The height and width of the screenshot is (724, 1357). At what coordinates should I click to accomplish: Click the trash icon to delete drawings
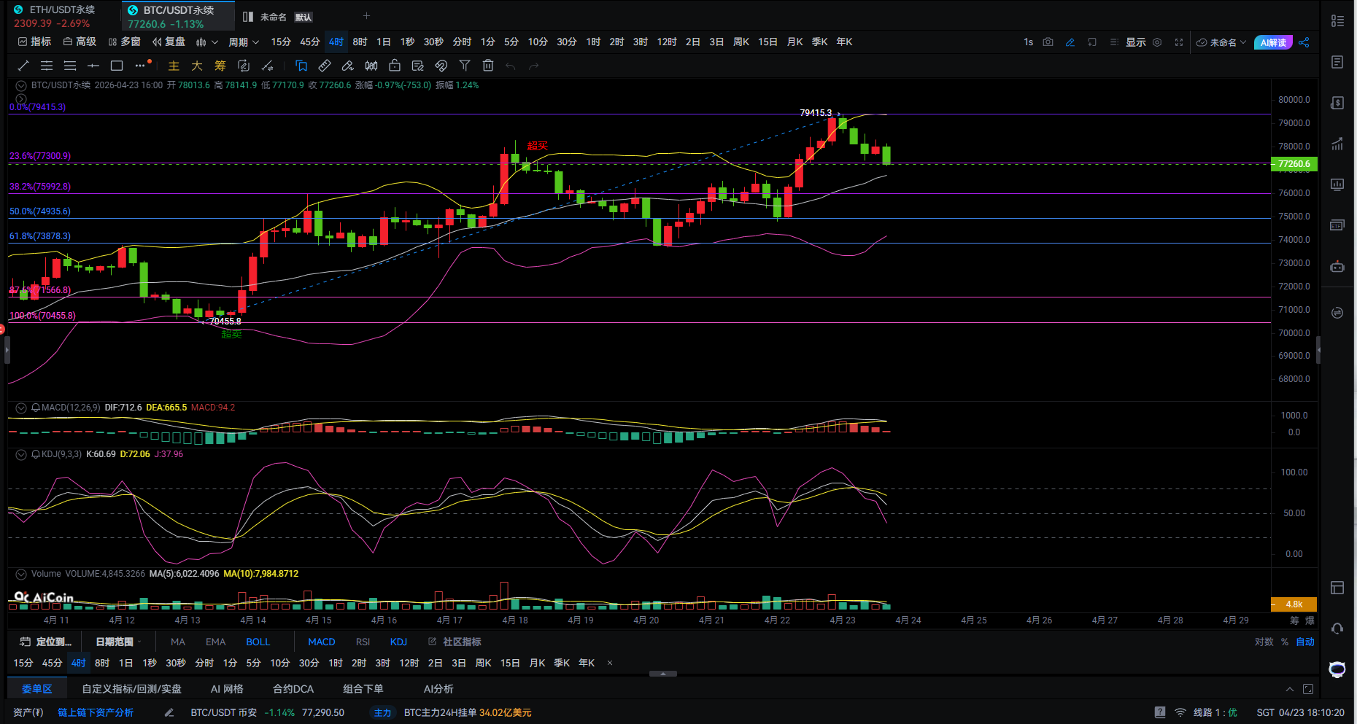(488, 66)
